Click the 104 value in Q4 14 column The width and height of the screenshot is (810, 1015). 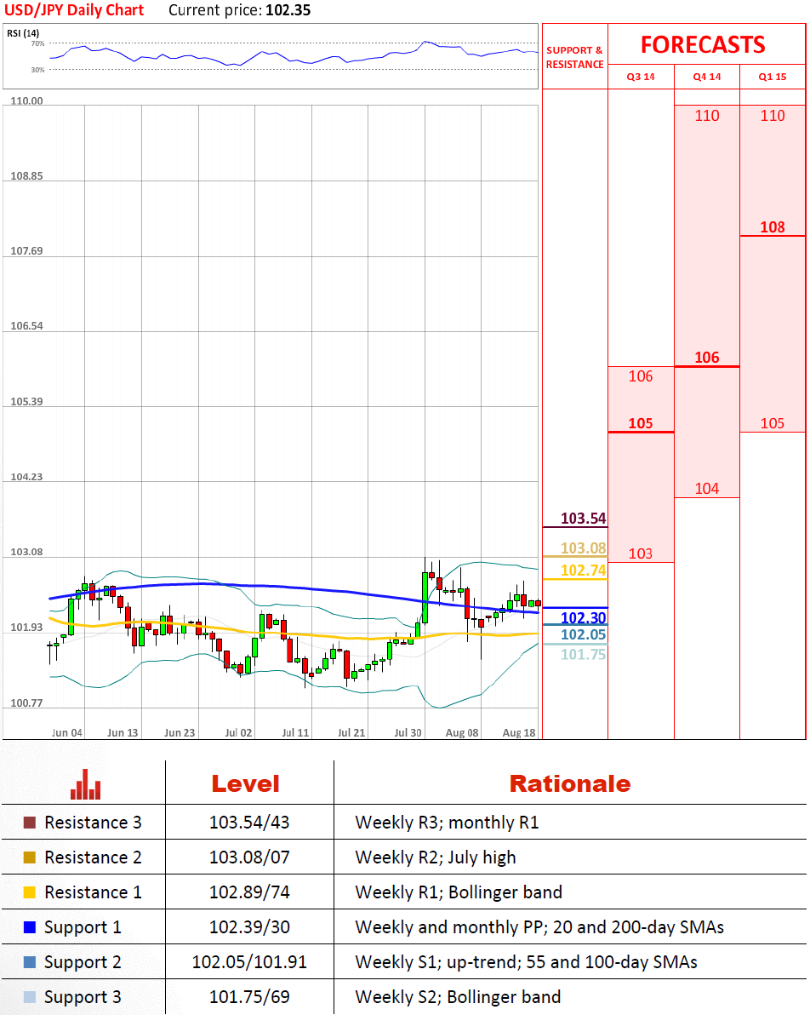[706, 489]
